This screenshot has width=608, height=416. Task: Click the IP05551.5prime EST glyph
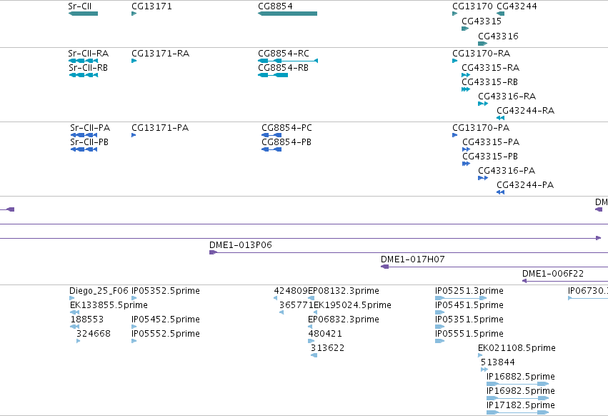click(439, 341)
